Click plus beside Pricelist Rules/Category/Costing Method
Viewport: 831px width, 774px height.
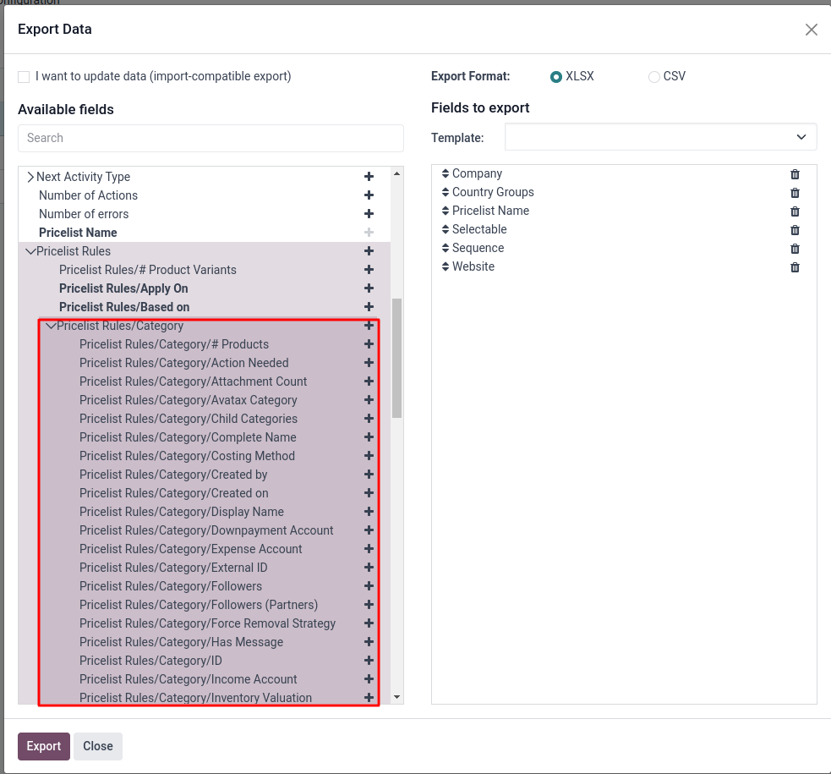click(369, 455)
